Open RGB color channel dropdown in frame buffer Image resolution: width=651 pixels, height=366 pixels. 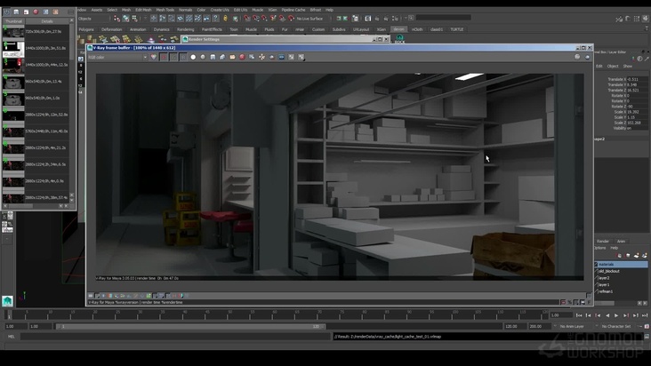point(117,57)
